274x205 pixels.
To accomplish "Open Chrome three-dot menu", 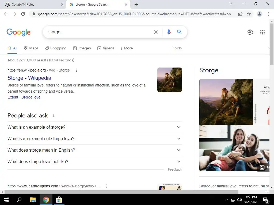I will (268, 14).
